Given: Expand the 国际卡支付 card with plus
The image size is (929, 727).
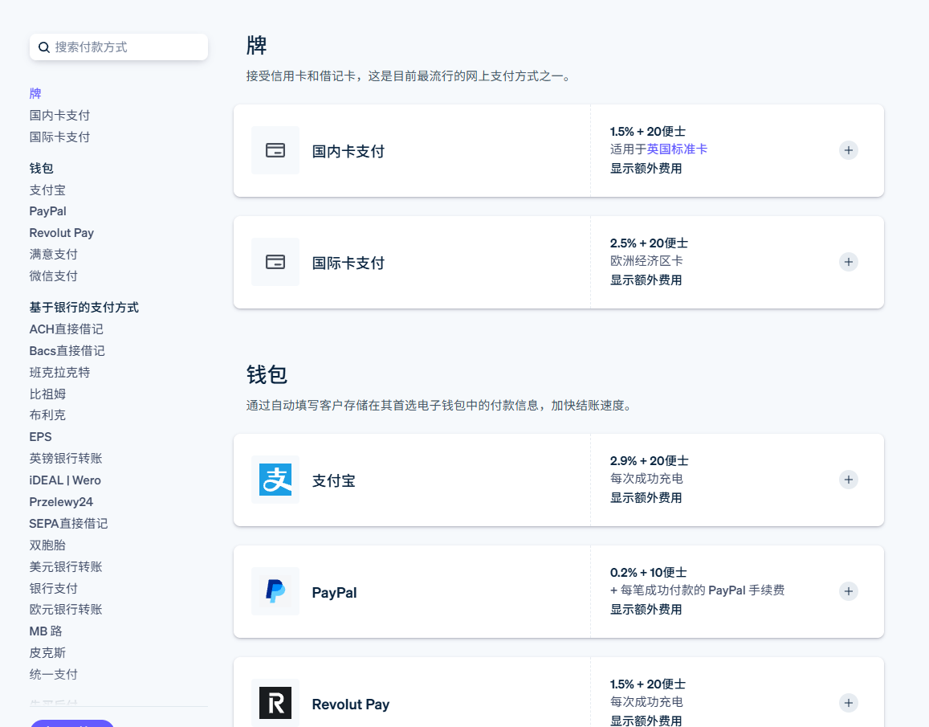Looking at the screenshot, I should pyautogui.click(x=849, y=262).
